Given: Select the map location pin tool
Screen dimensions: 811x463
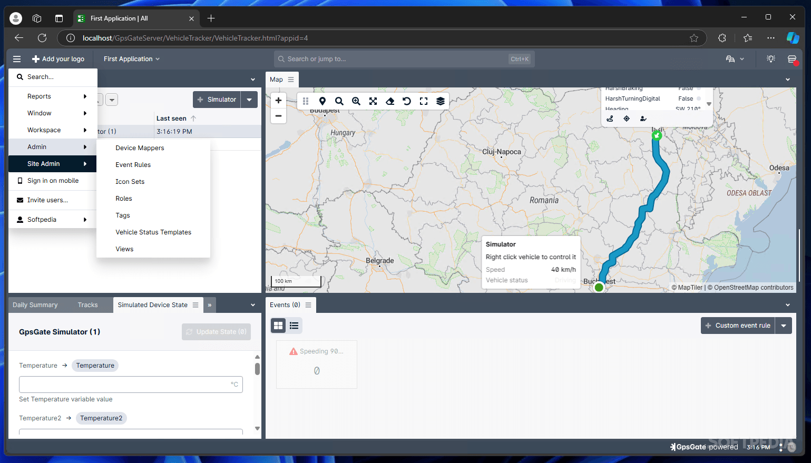Looking at the screenshot, I should point(323,101).
